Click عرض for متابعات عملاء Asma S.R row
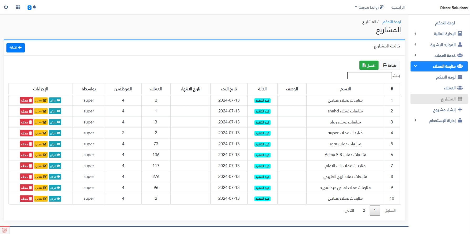 55,155
